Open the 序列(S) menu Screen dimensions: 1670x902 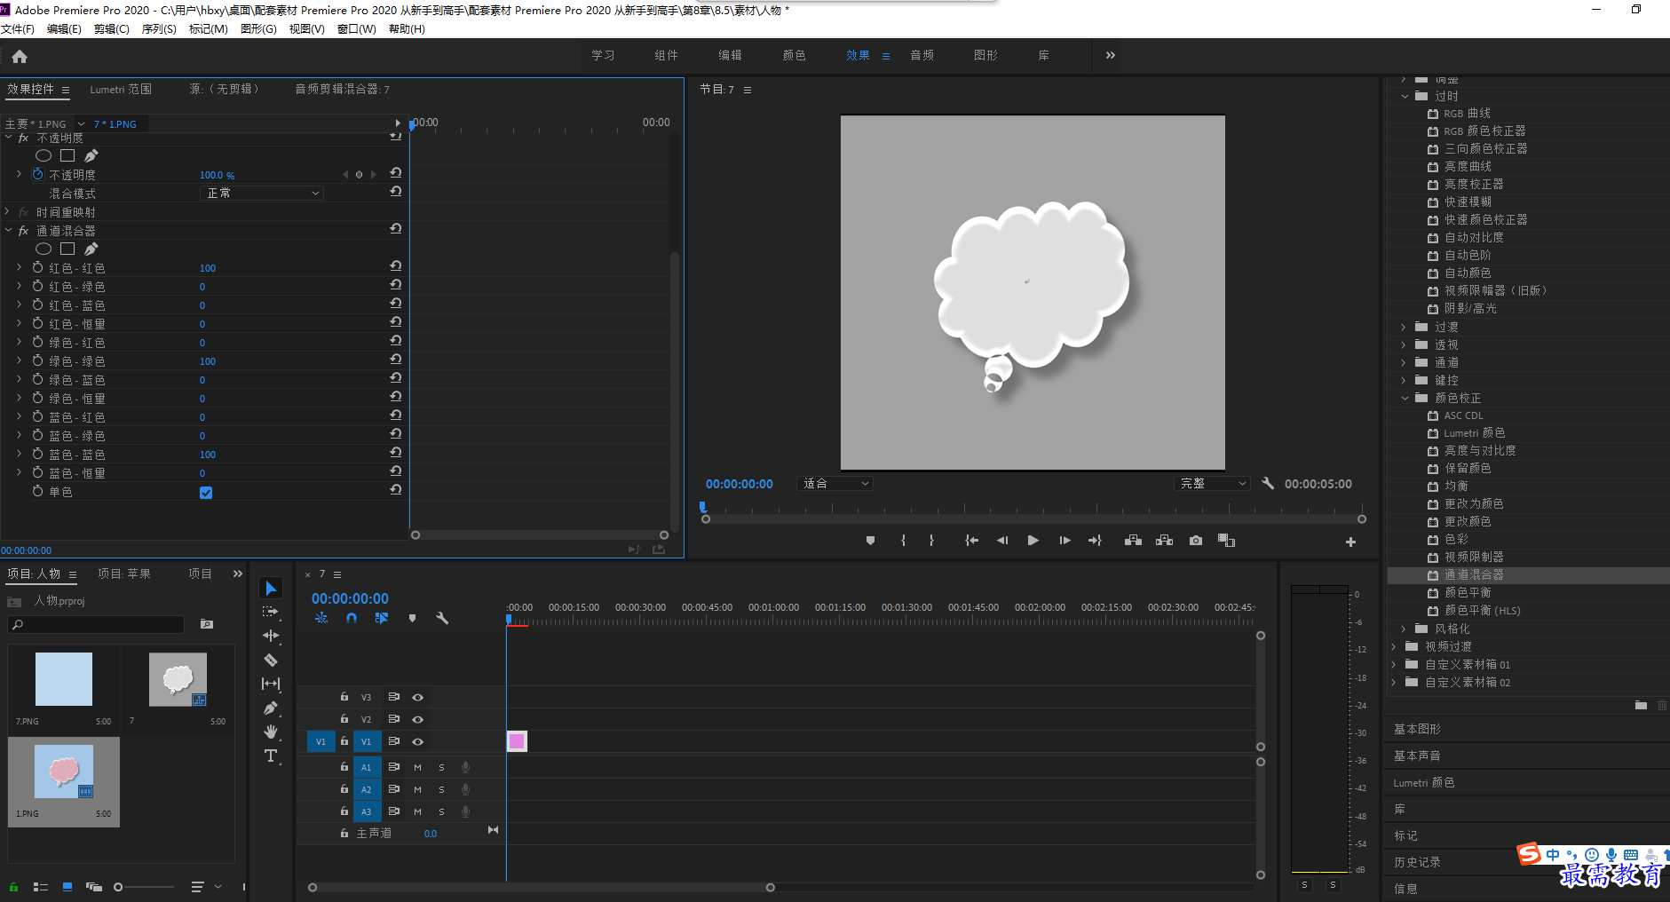[159, 29]
